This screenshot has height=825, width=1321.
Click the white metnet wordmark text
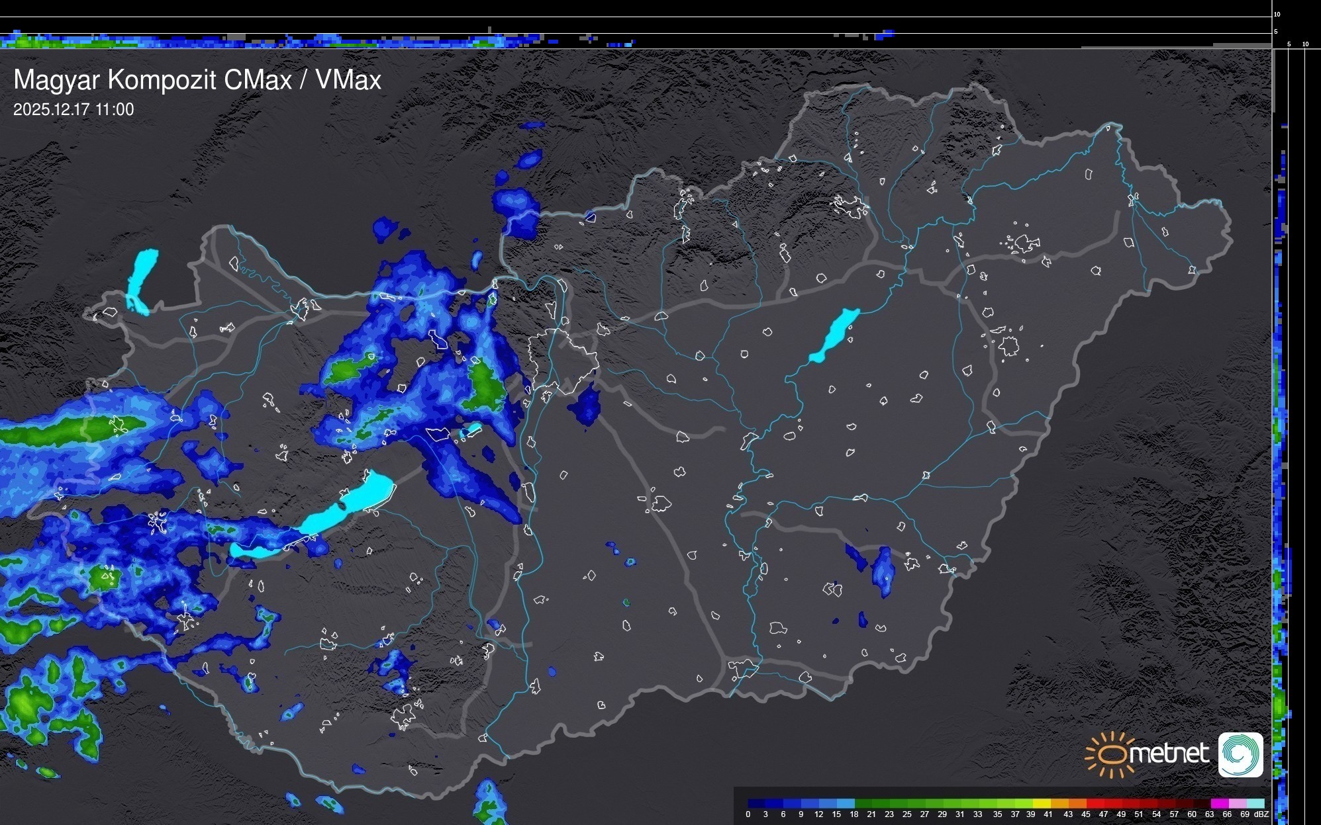pyautogui.click(x=1169, y=754)
